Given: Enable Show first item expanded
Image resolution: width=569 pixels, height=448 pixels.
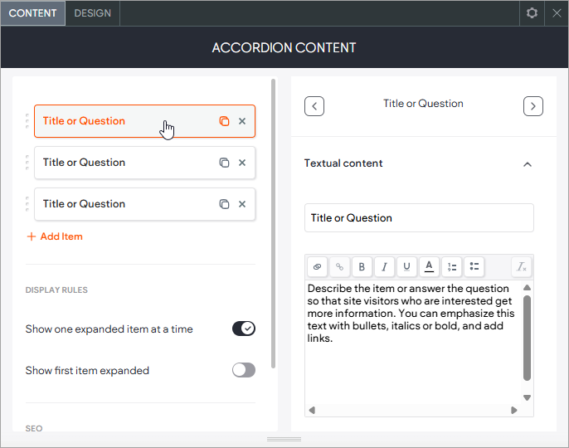Looking at the screenshot, I should click(x=244, y=370).
